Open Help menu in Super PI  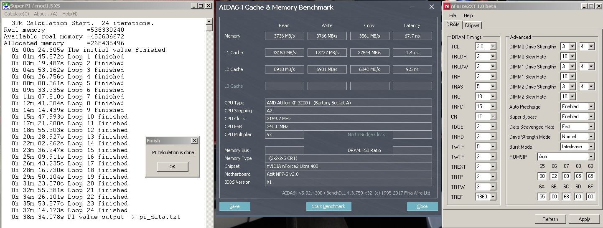[69, 14]
